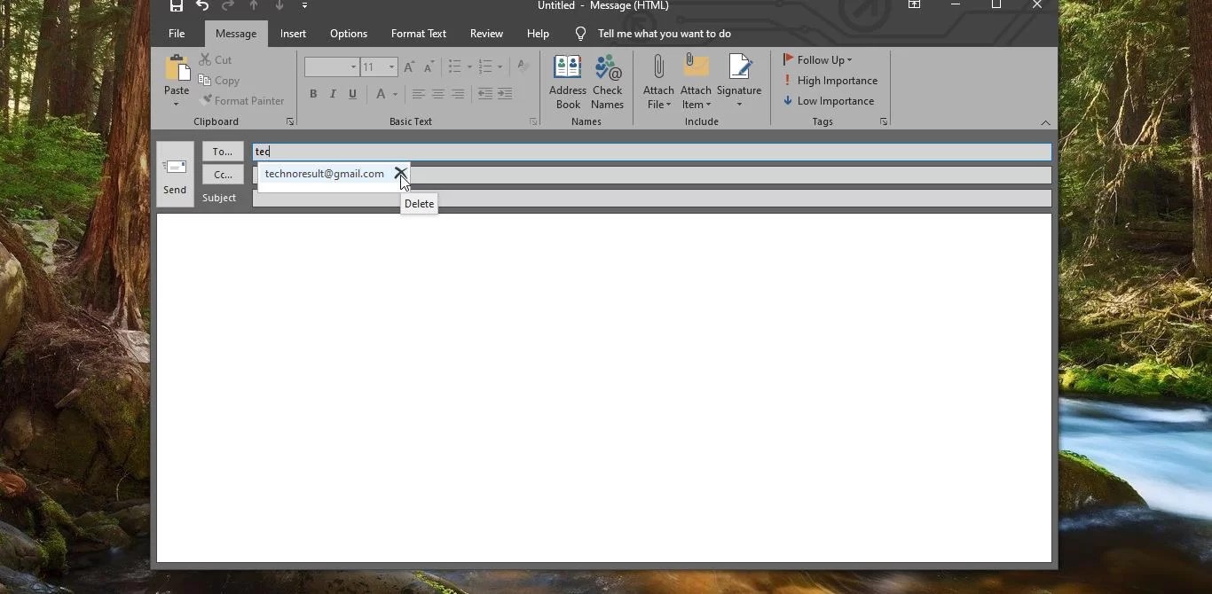
Task: Toggle italic formatting
Action: pos(333,94)
